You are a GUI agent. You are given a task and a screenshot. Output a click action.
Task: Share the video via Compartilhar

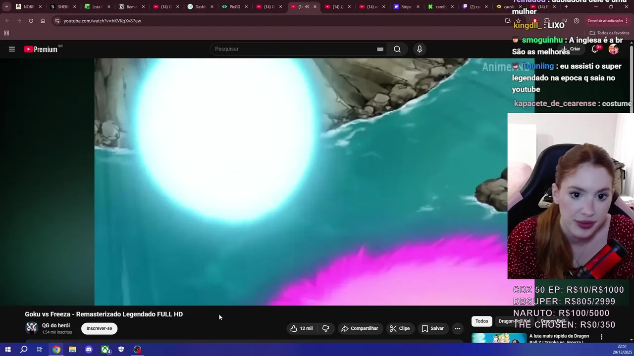(x=360, y=328)
